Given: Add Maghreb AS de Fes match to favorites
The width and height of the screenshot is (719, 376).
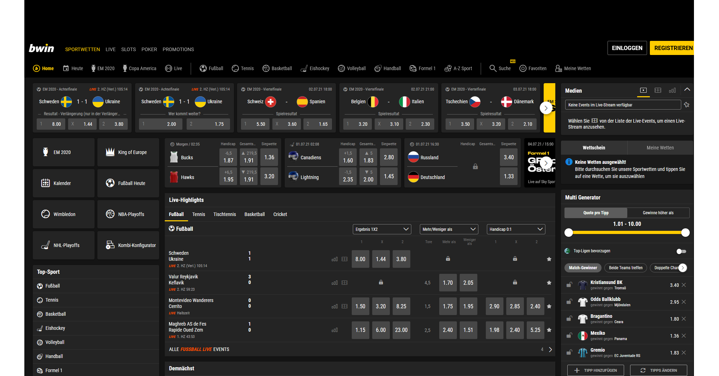Looking at the screenshot, I should click(x=549, y=330).
